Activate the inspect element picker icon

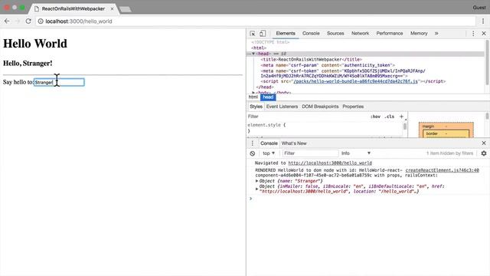(253, 33)
